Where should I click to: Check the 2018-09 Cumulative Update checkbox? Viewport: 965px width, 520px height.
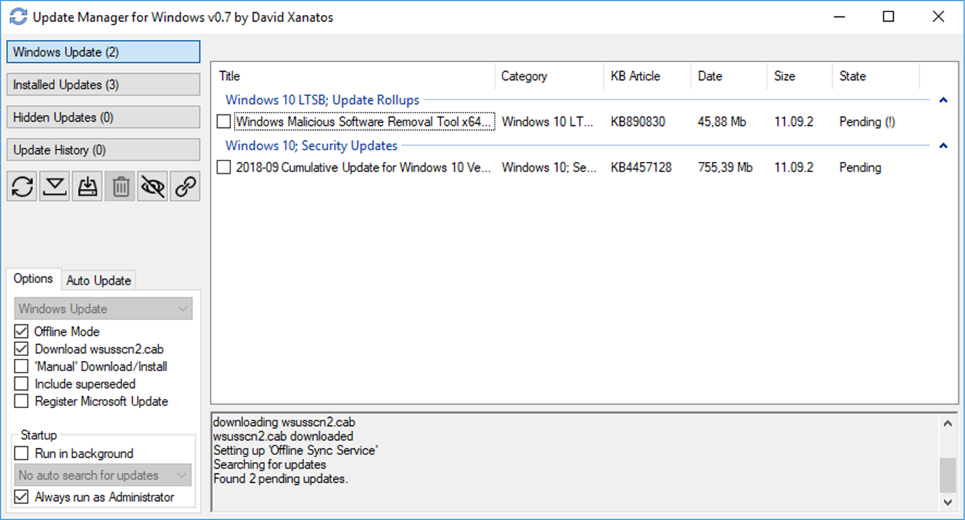224,167
